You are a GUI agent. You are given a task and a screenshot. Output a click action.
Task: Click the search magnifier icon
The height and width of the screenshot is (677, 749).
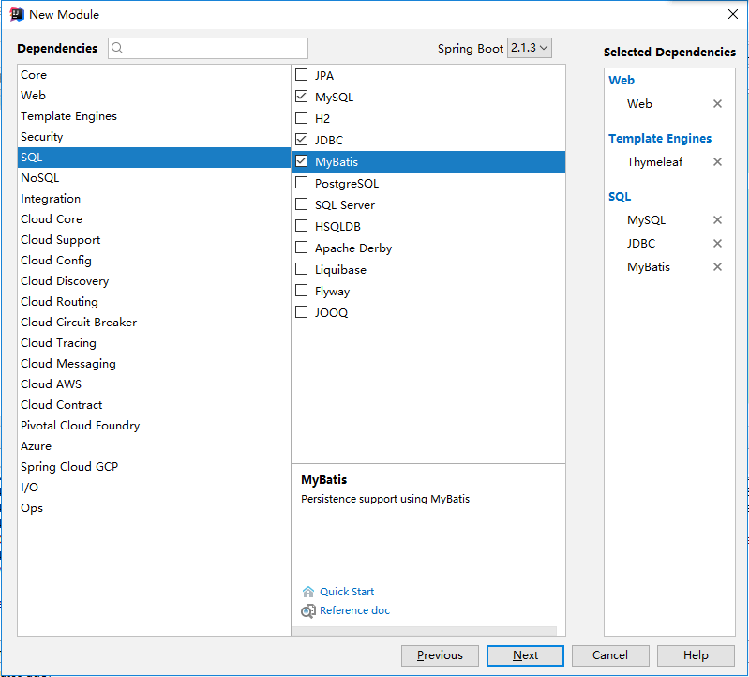(x=117, y=48)
